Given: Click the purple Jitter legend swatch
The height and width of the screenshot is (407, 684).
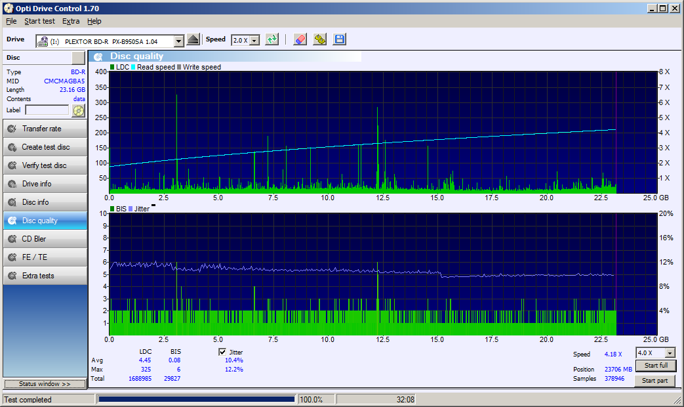Looking at the screenshot, I should (x=131, y=209).
